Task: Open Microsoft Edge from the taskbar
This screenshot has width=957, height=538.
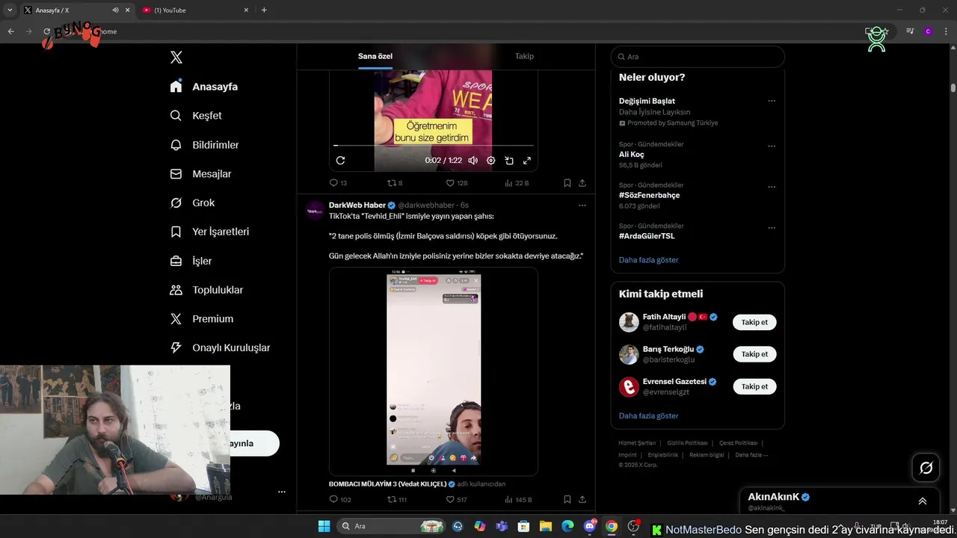Action: (x=567, y=527)
